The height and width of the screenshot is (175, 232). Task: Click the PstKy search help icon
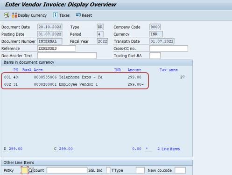tap(30, 170)
